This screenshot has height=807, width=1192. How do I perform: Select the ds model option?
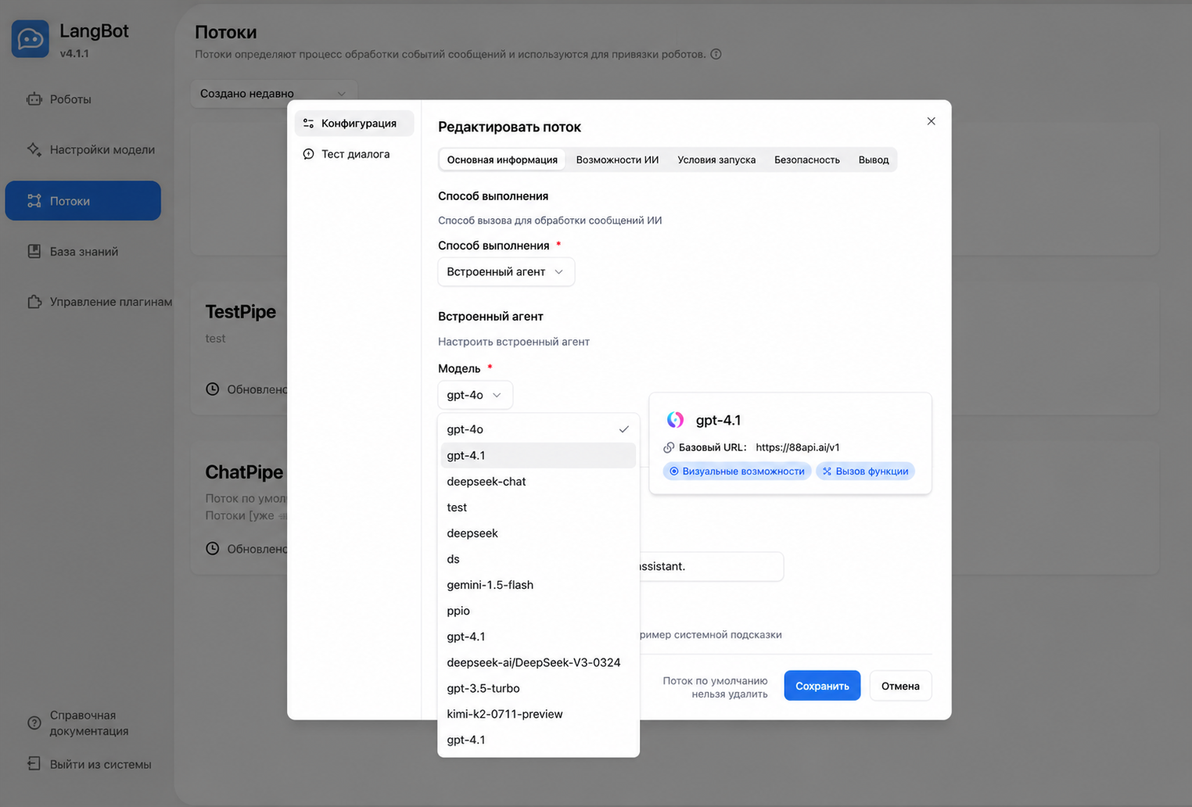538,558
